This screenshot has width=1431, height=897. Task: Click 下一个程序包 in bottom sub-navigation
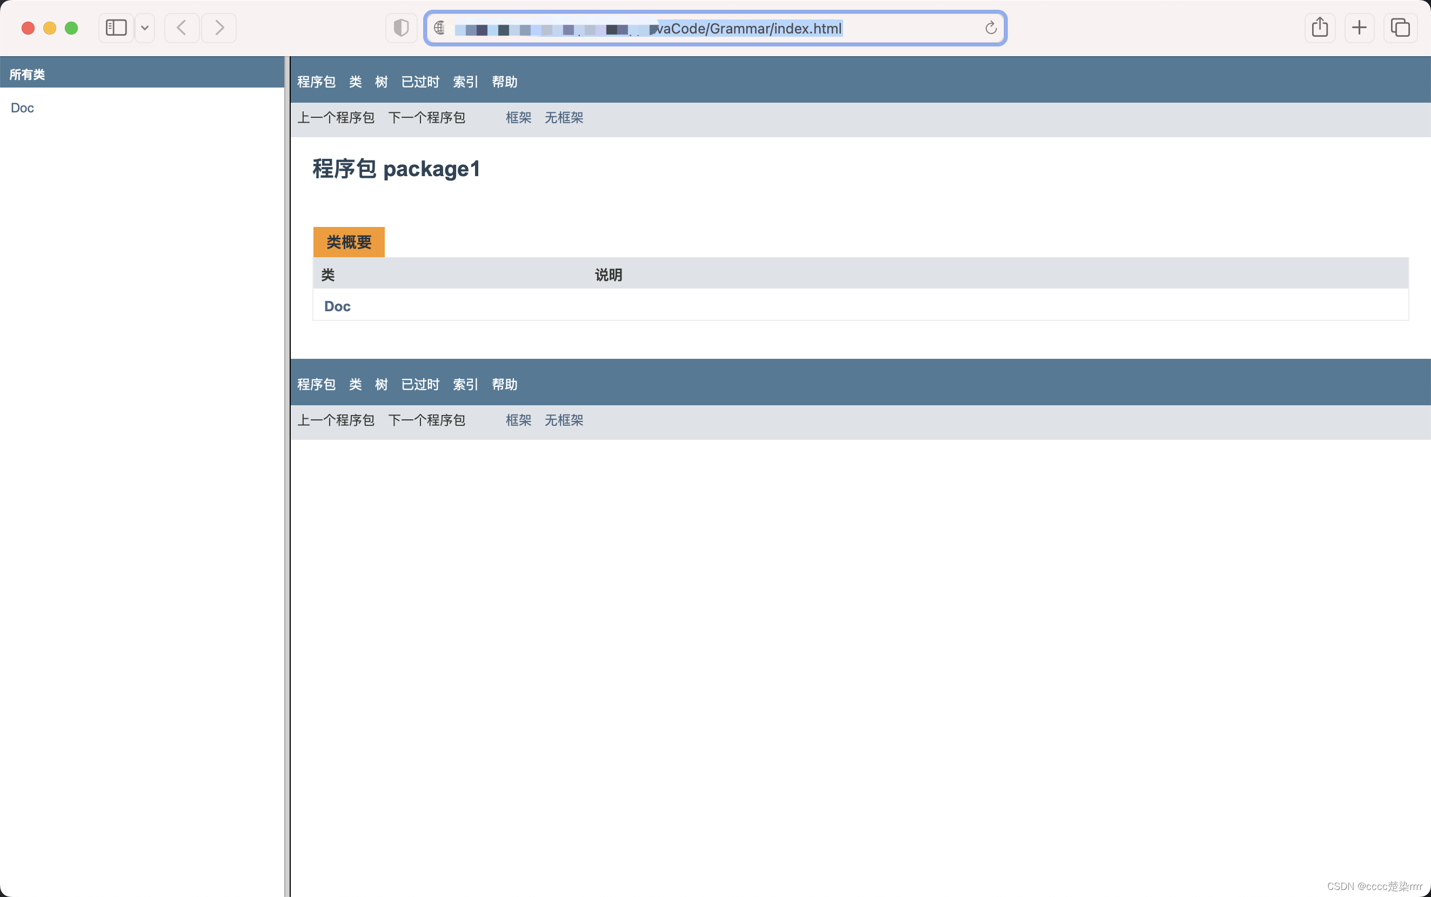[426, 420]
